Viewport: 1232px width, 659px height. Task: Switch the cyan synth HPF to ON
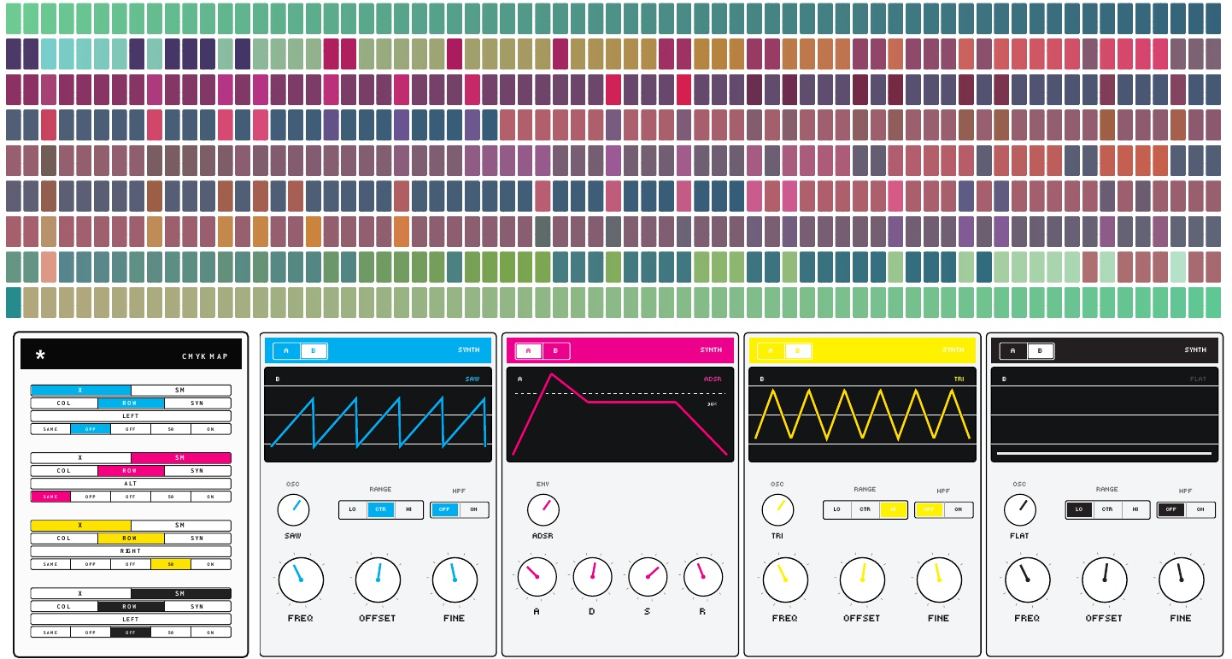point(473,509)
